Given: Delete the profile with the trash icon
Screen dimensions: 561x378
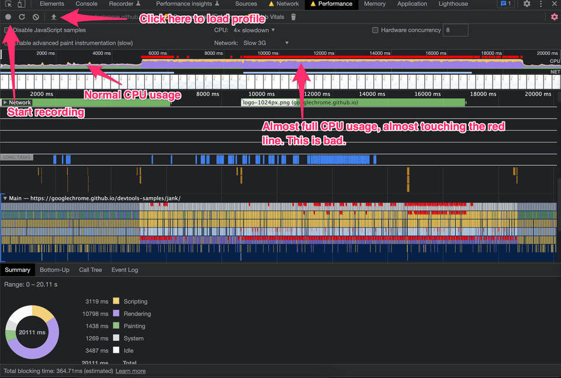Looking at the screenshot, I should 293,18.
